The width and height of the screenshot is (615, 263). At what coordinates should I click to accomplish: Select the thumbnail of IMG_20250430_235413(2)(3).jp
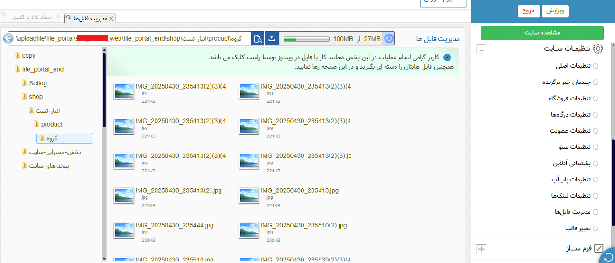tap(248, 161)
